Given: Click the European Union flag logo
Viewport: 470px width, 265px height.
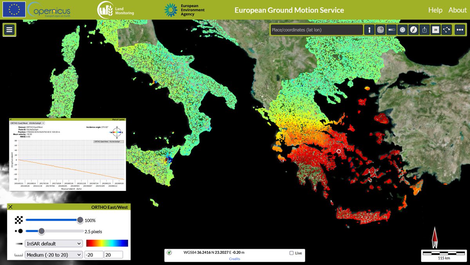Looking at the screenshot, I should pyautogui.click(x=14, y=9).
